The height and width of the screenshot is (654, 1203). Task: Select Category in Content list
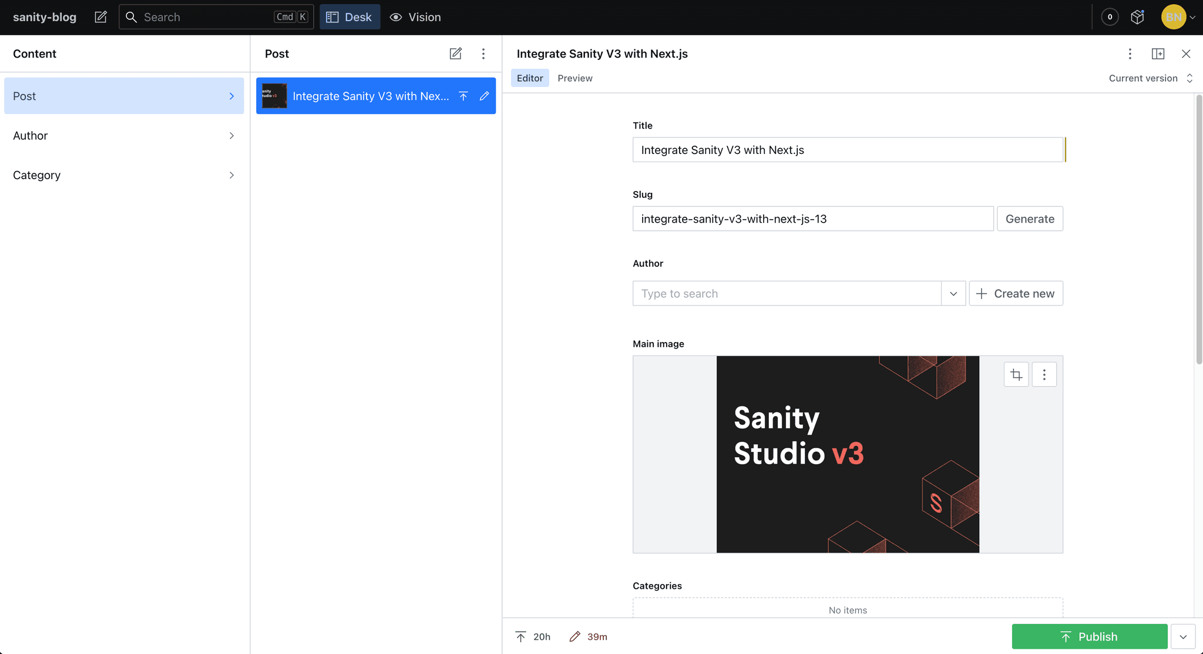tap(124, 175)
